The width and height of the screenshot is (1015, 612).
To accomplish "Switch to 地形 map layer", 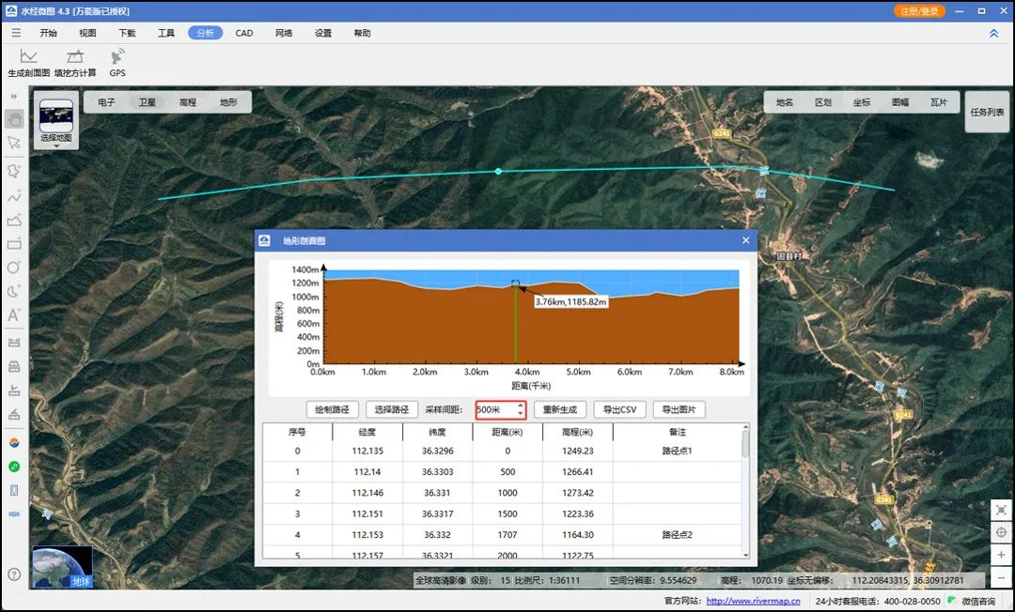I will tap(228, 102).
